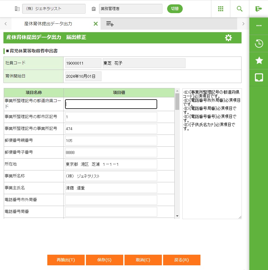Click the three-dots more icon in sidebar
268x270 pixels.
point(259,26)
